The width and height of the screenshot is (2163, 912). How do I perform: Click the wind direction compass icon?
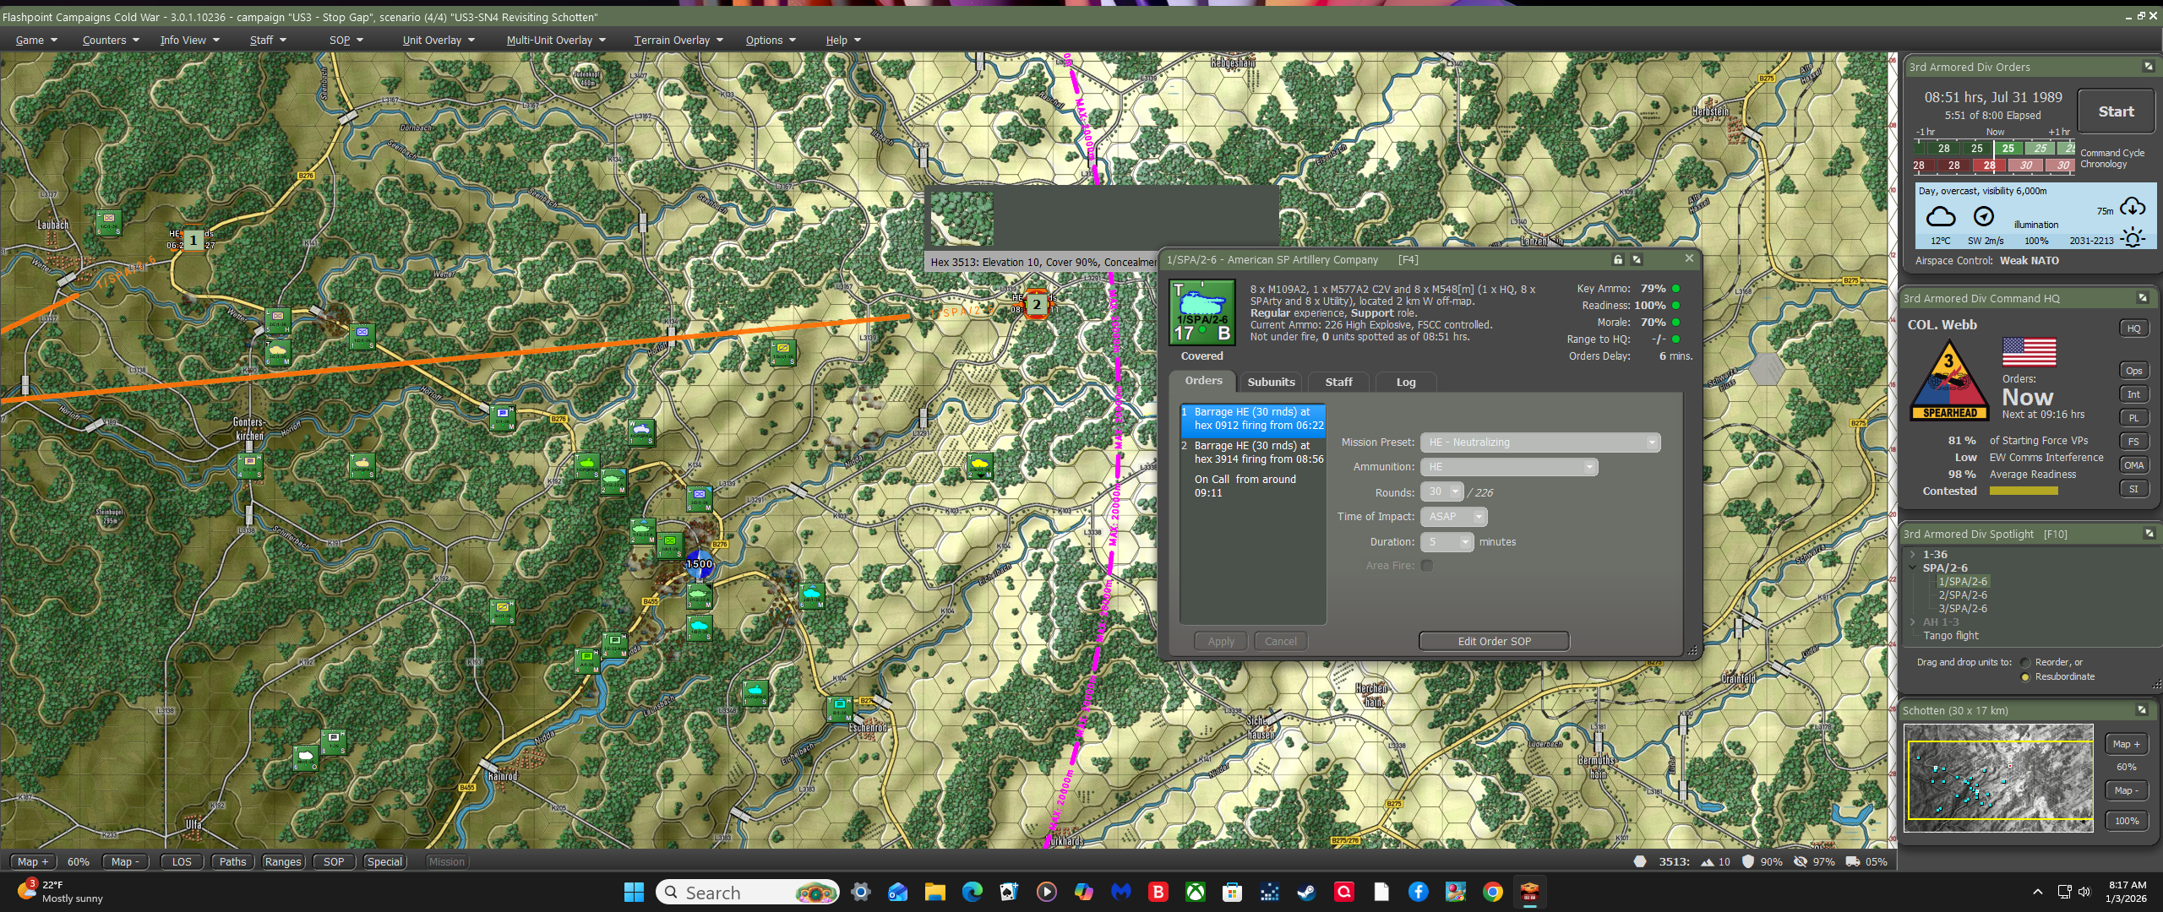point(1983,217)
